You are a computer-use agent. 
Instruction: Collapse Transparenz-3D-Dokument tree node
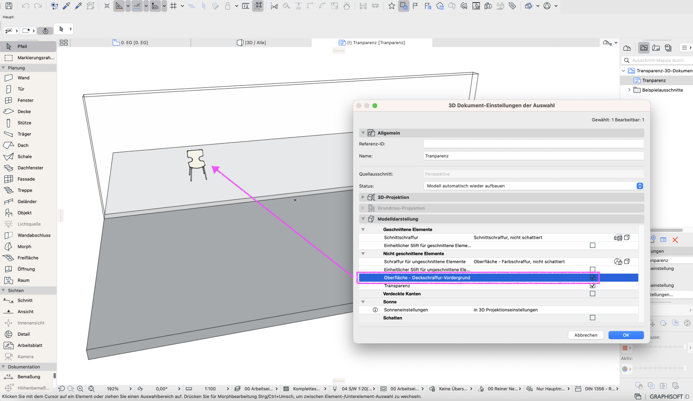(624, 71)
